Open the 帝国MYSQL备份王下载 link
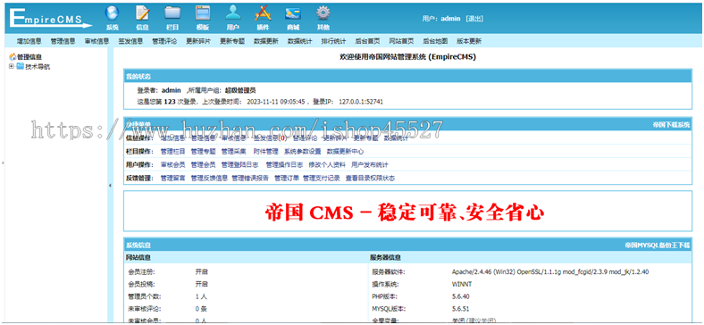The width and height of the screenshot is (704, 325). pos(658,246)
